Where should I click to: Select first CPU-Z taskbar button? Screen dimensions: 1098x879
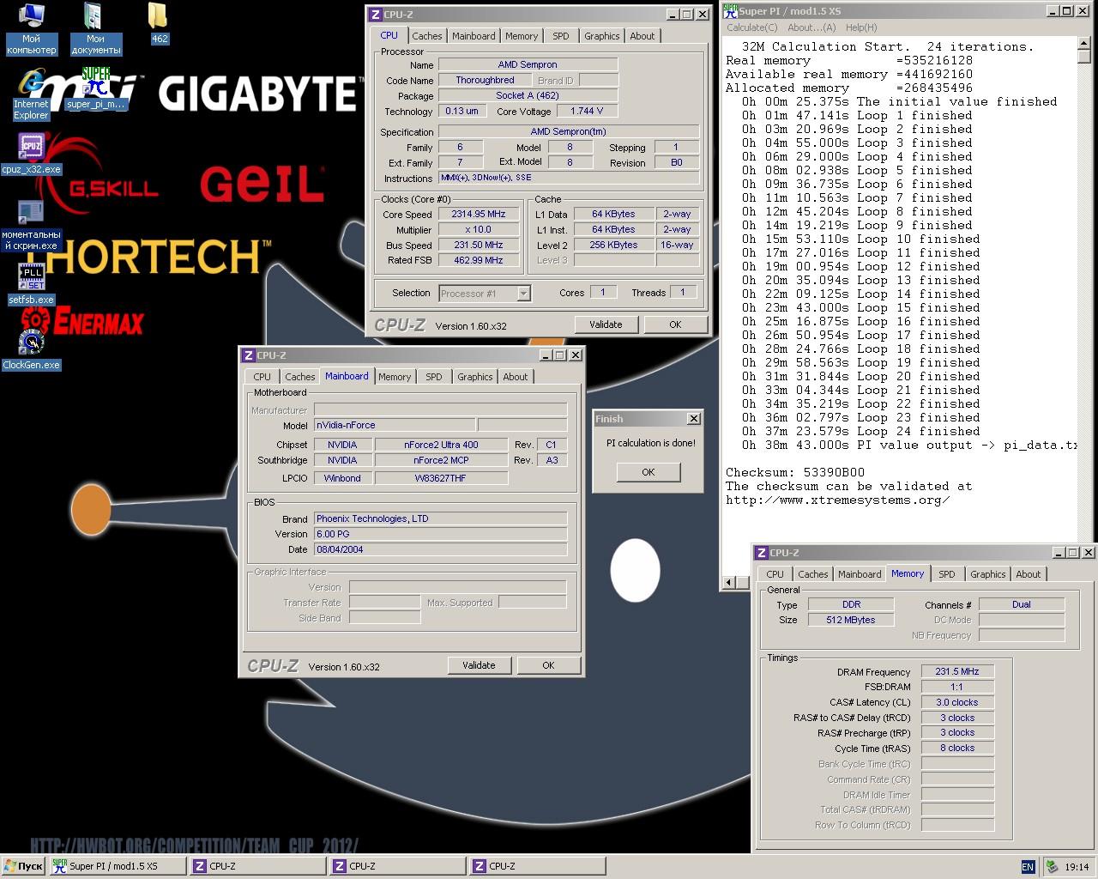click(257, 866)
